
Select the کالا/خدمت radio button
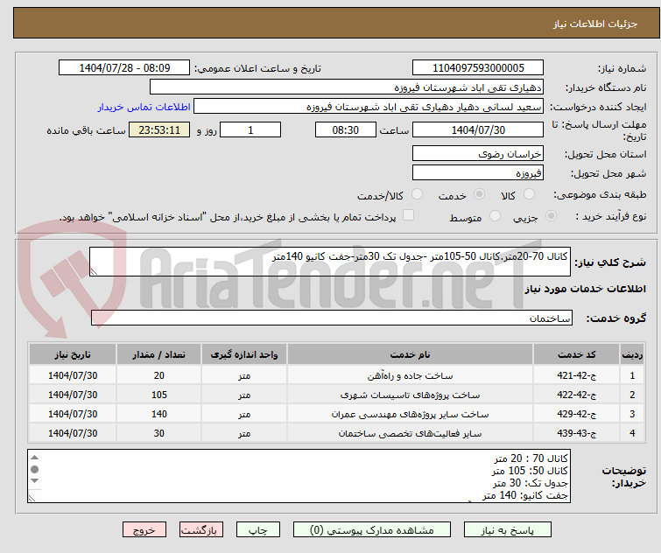coord(417,194)
